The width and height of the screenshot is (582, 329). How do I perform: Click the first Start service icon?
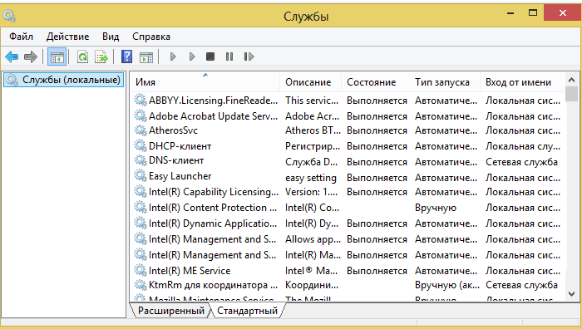coord(173,56)
